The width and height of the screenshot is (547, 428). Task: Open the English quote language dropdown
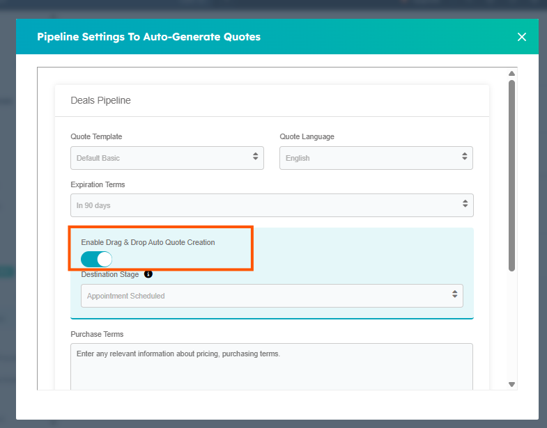coord(369,158)
